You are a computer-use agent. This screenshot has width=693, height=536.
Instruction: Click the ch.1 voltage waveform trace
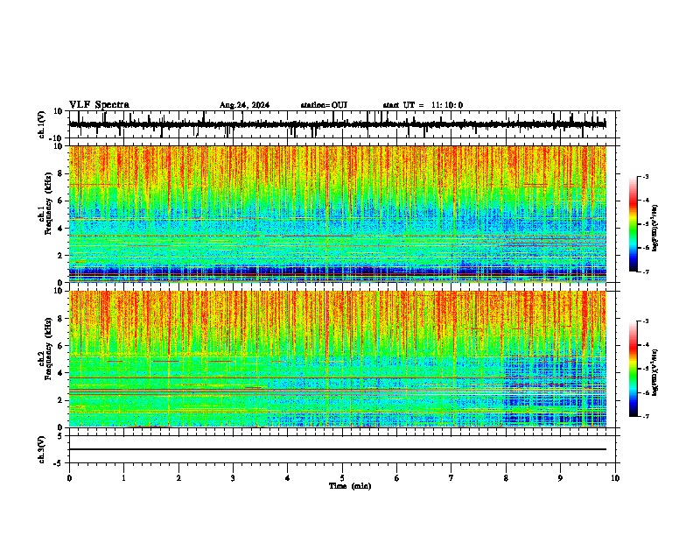click(337, 124)
